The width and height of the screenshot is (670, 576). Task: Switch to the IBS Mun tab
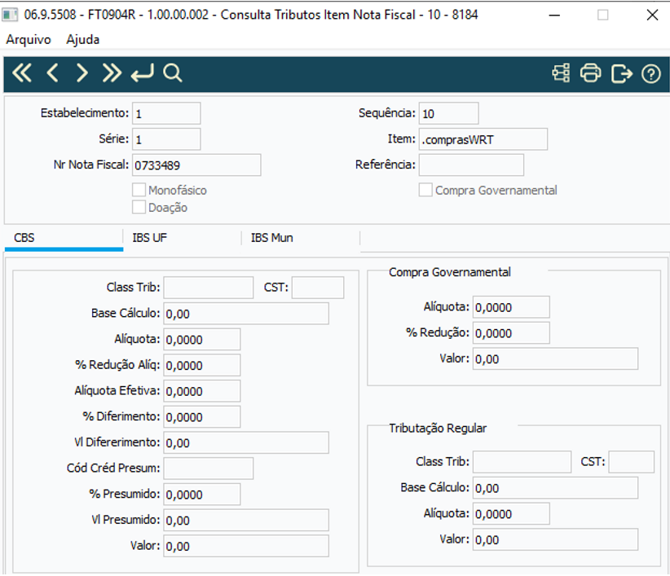[x=301, y=238]
